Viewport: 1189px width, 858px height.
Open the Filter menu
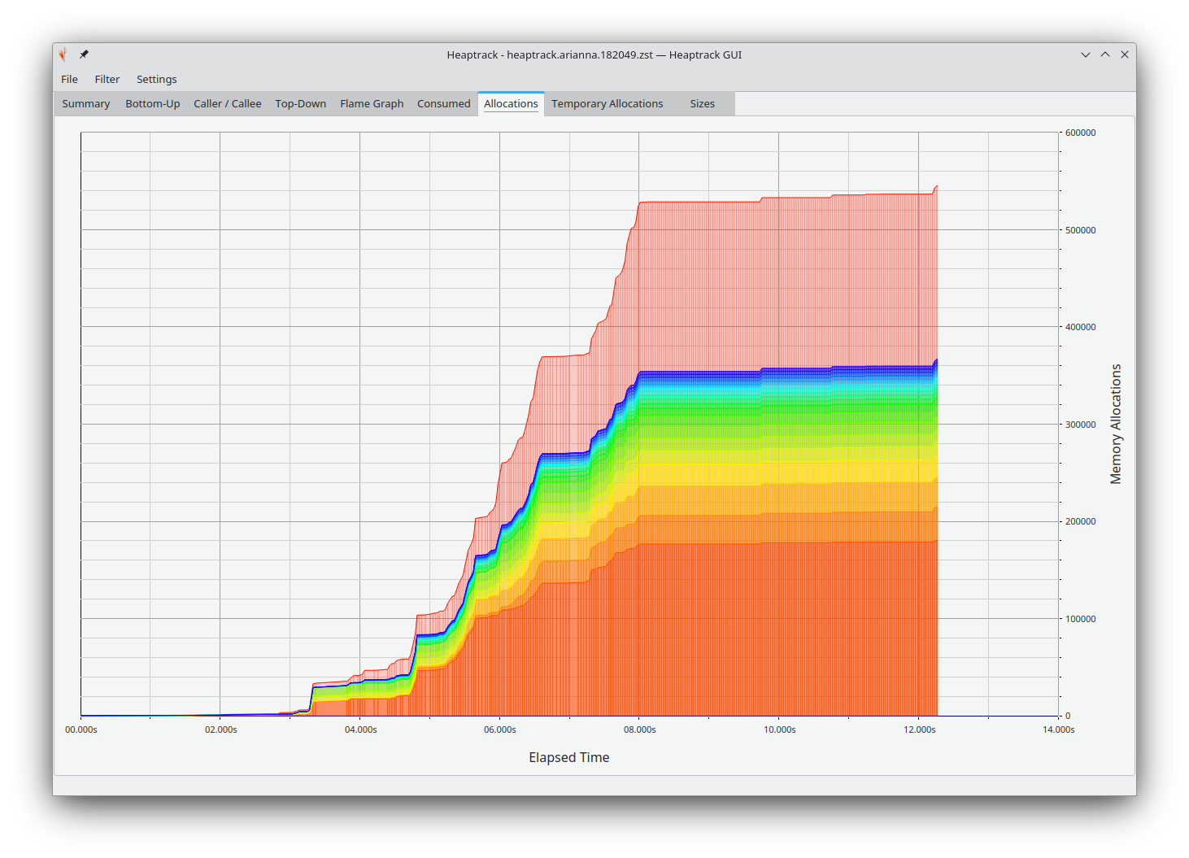click(107, 79)
